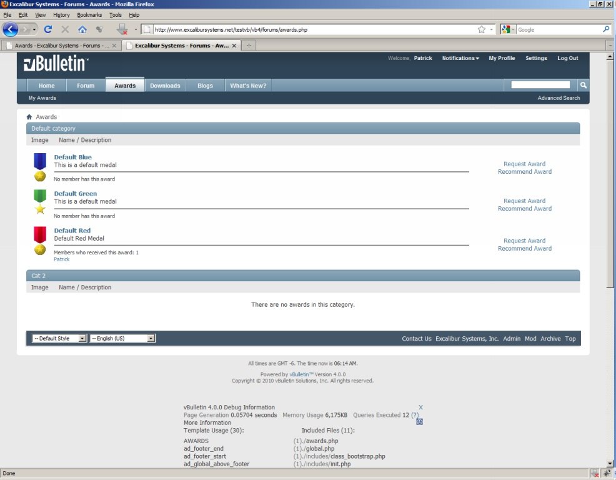The width and height of the screenshot is (616, 480).
Task: Click the Log Out link
Action: click(x=568, y=58)
